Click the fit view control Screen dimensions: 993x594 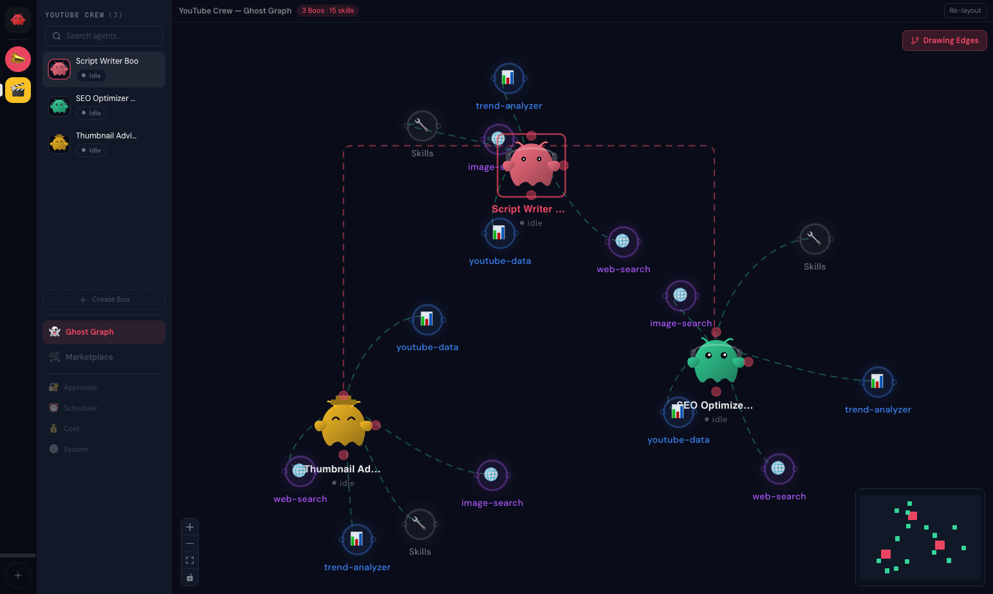190,561
